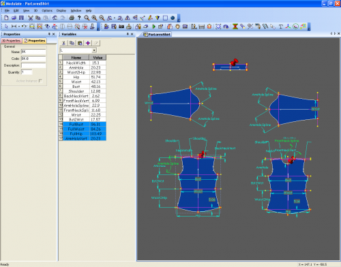
Task: Click the Undo arrow icon
Action: point(55,18)
